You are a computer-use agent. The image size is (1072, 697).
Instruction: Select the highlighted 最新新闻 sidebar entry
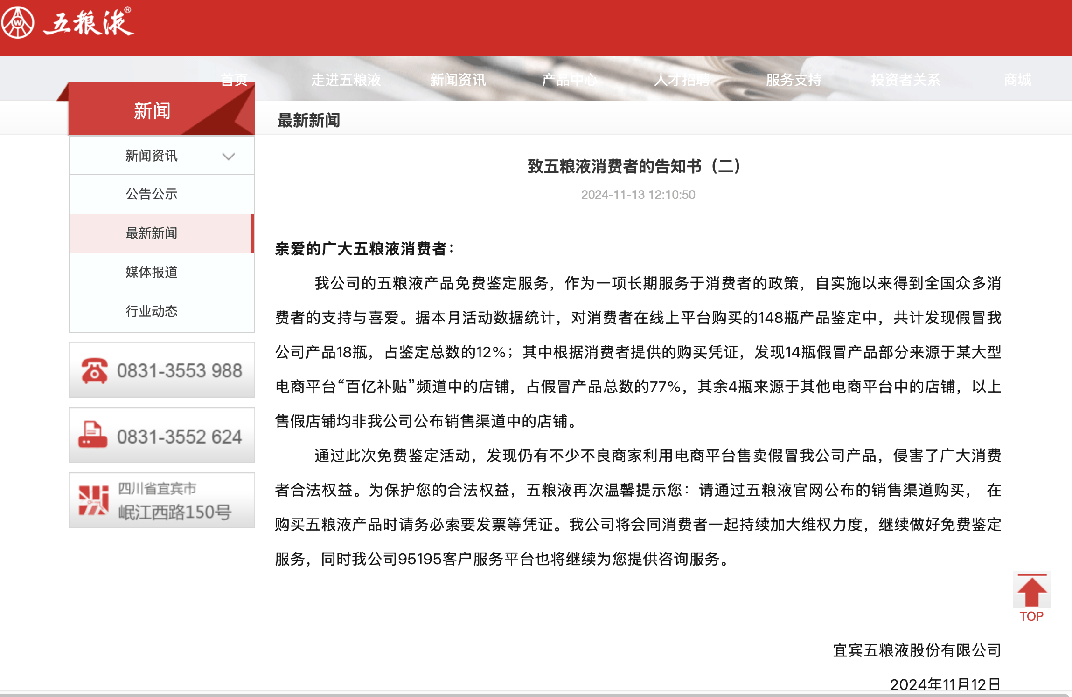[151, 233]
